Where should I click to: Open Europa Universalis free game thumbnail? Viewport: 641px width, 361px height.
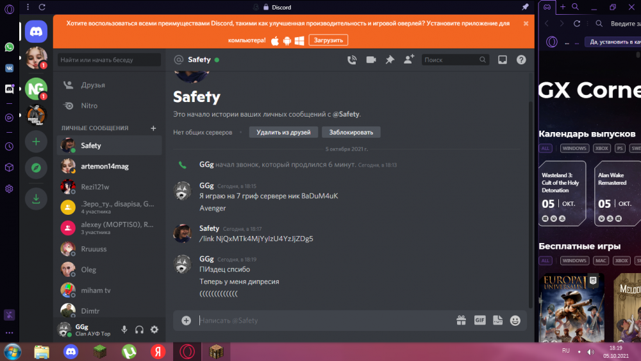point(572,308)
